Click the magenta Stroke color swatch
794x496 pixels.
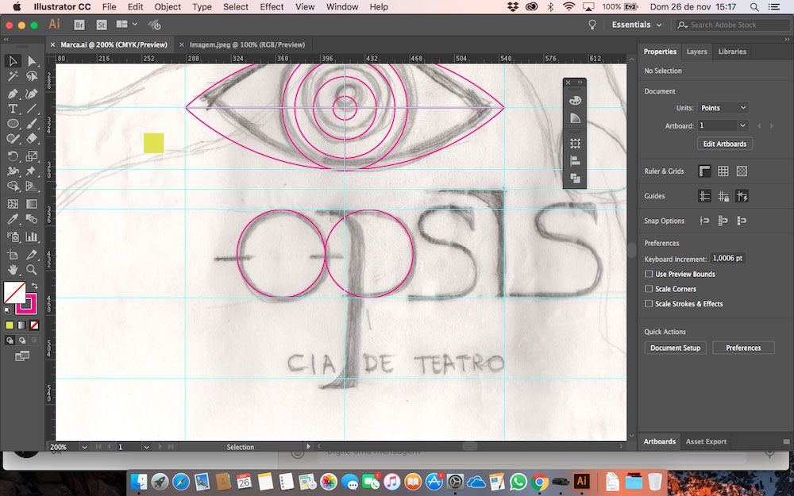pyautogui.click(x=27, y=304)
